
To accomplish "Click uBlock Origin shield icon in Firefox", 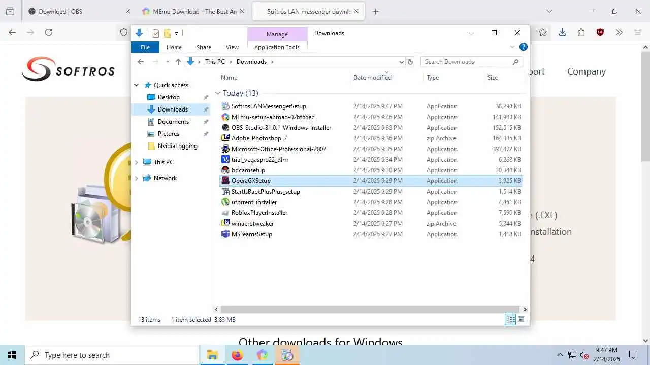I will click(600, 32).
